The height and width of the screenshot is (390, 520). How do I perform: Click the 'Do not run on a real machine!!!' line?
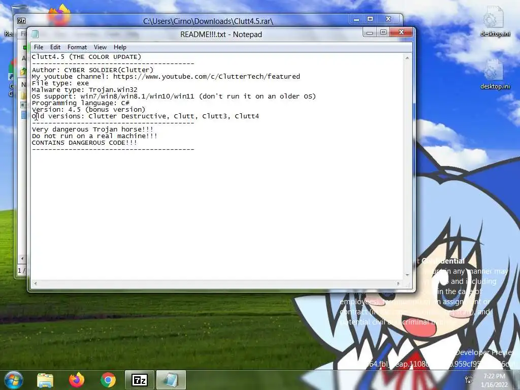click(x=94, y=136)
